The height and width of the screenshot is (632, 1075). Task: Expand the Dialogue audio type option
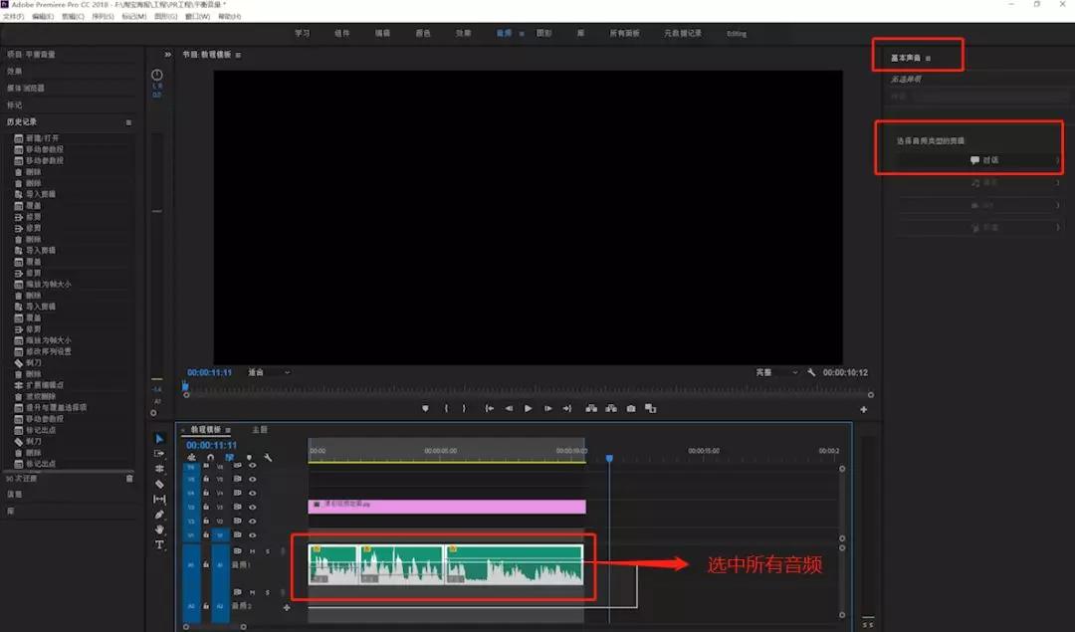(979, 160)
